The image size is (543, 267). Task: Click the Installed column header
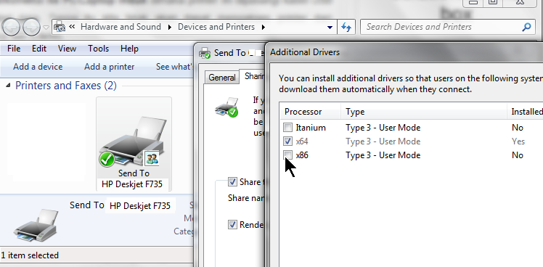(526, 112)
